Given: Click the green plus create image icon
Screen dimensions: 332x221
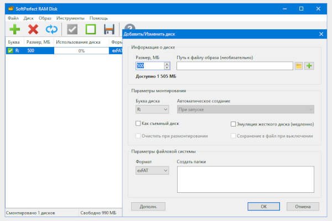Looking at the screenshot, I should pos(309,66).
